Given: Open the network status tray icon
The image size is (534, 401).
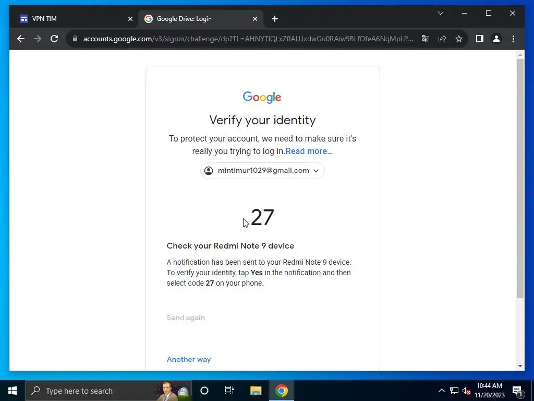Looking at the screenshot, I should [454, 391].
